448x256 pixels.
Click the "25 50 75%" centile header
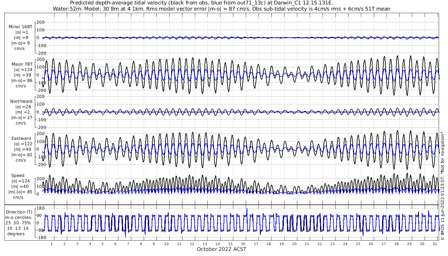pyautogui.click(x=18, y=223)
